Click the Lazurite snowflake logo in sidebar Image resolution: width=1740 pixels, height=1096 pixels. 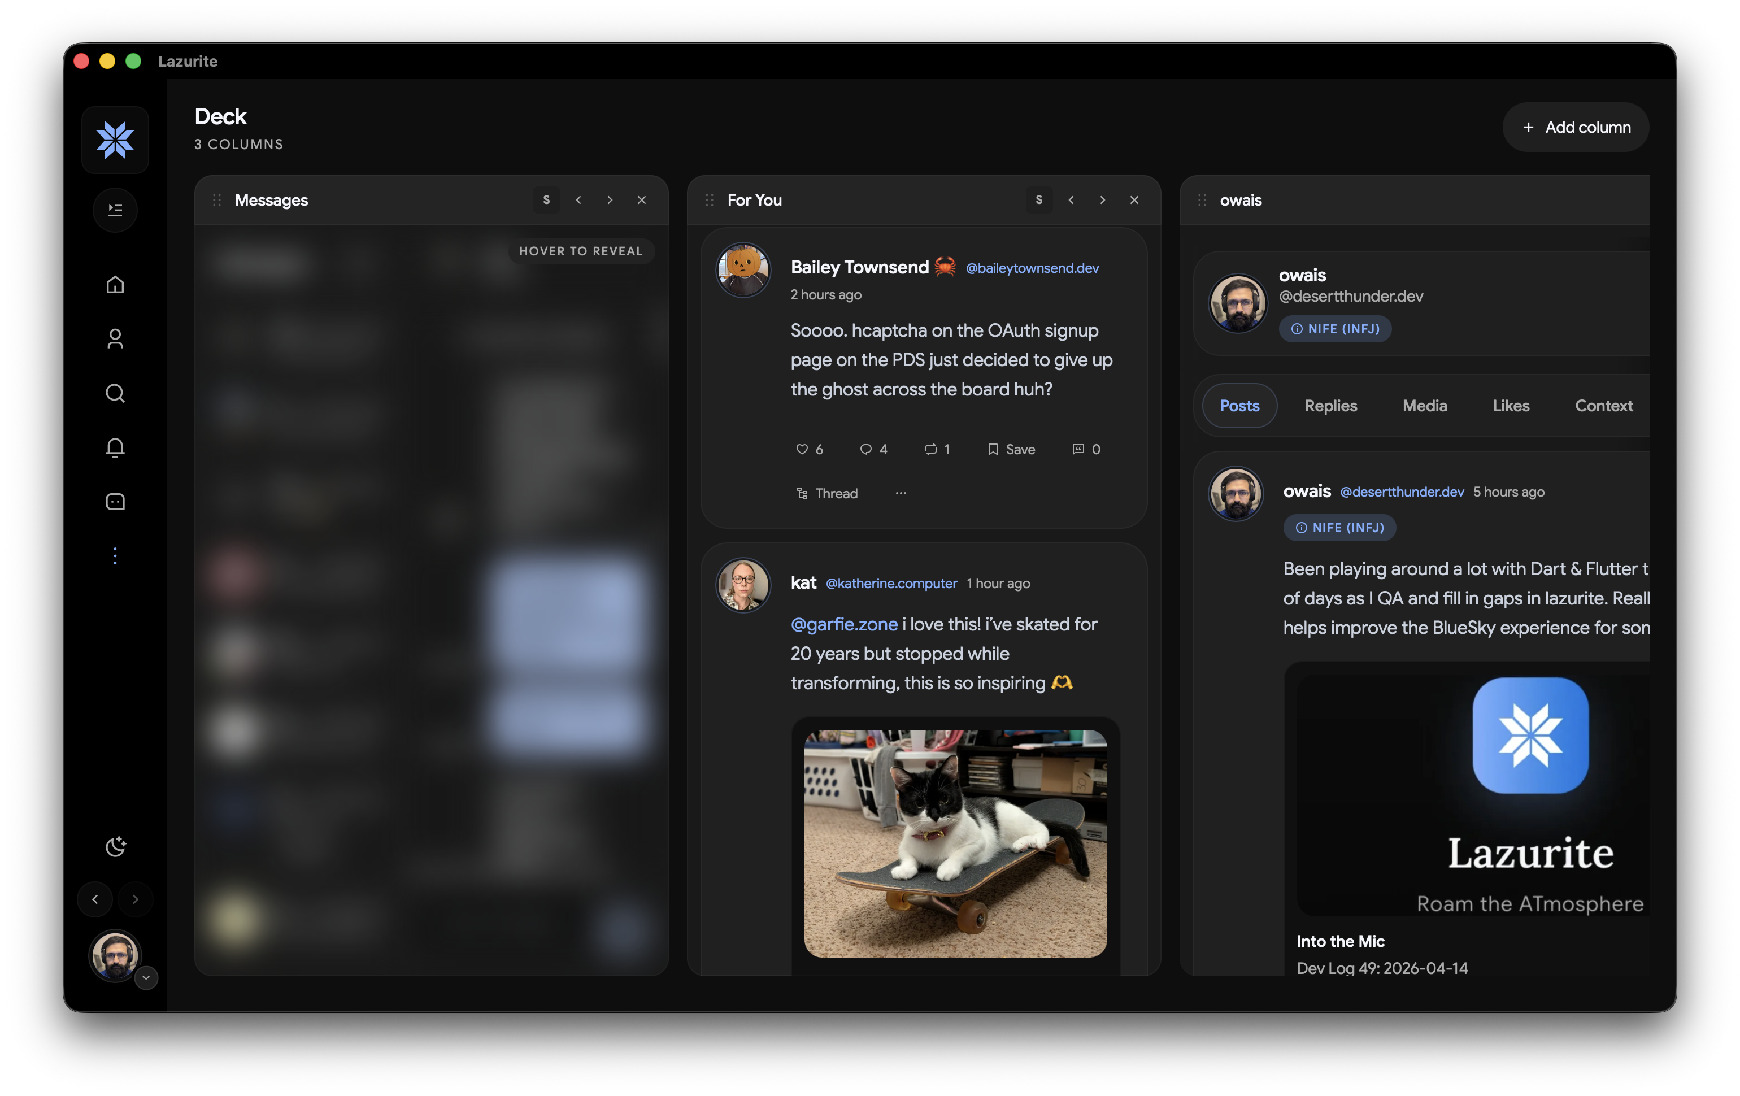(x=115, y=140)
